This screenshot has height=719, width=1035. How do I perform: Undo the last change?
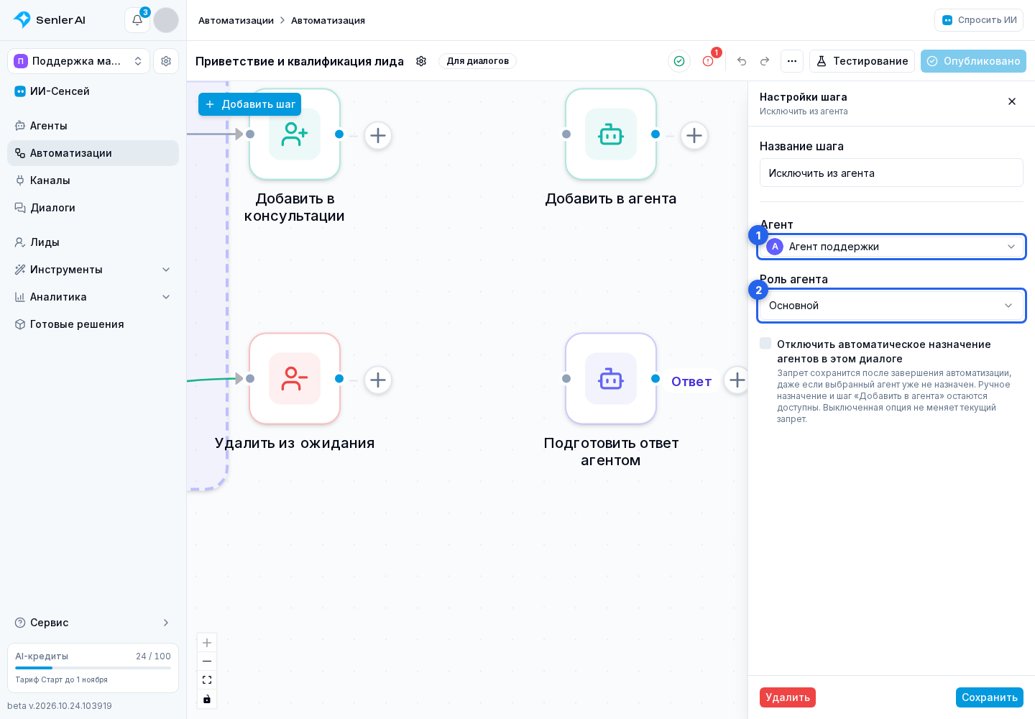click(742, 61)
